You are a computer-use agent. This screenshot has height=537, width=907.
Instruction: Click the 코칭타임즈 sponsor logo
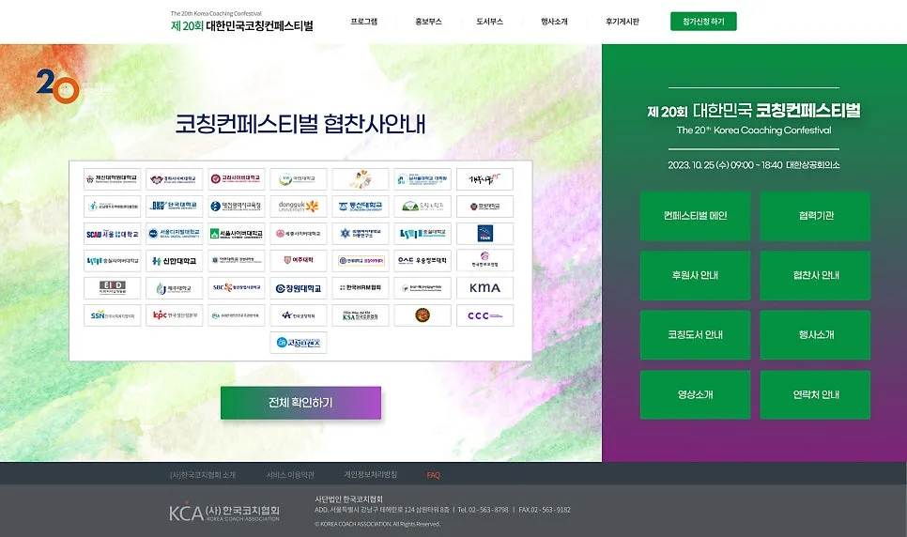[299, 343]
